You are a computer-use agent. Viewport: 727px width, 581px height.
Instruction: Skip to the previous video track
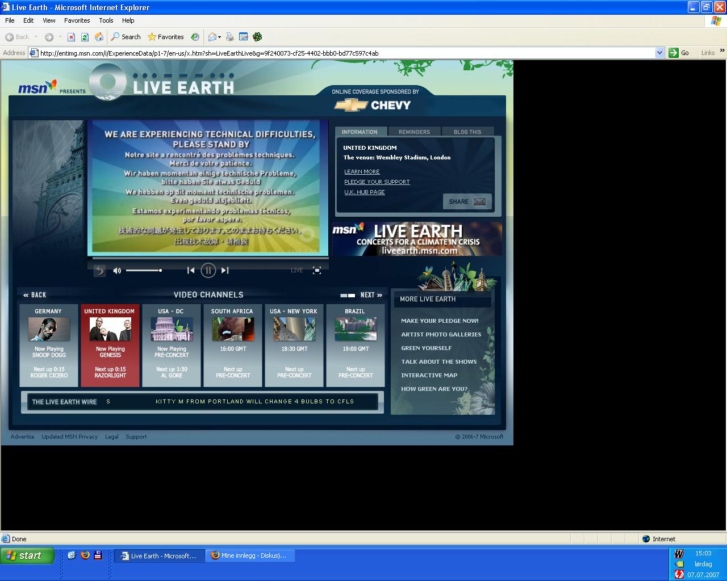click(x=191, y=271)
